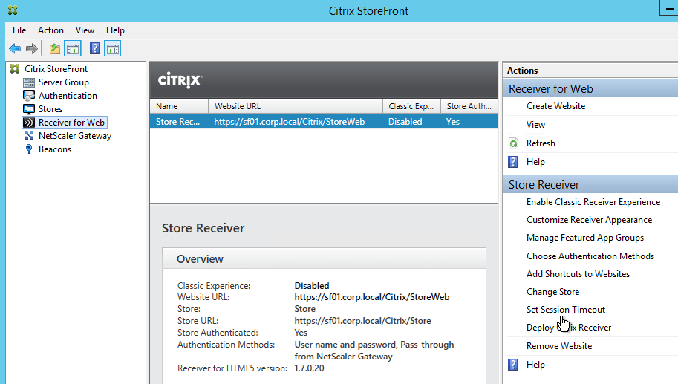Minimize the Citrix StoreFront window
The width and height of the screenshot is (678, 384).
(669, 9)
